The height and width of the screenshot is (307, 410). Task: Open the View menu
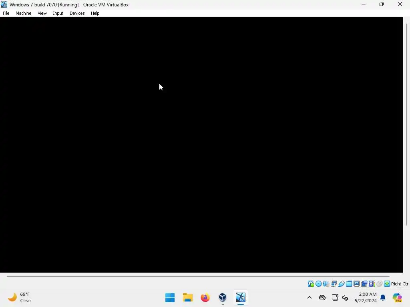(42, 13)
